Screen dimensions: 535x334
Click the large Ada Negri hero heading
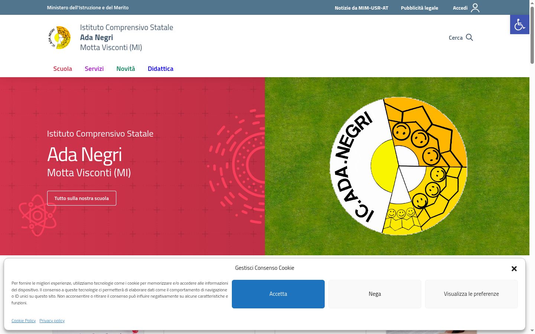(85, 154)
